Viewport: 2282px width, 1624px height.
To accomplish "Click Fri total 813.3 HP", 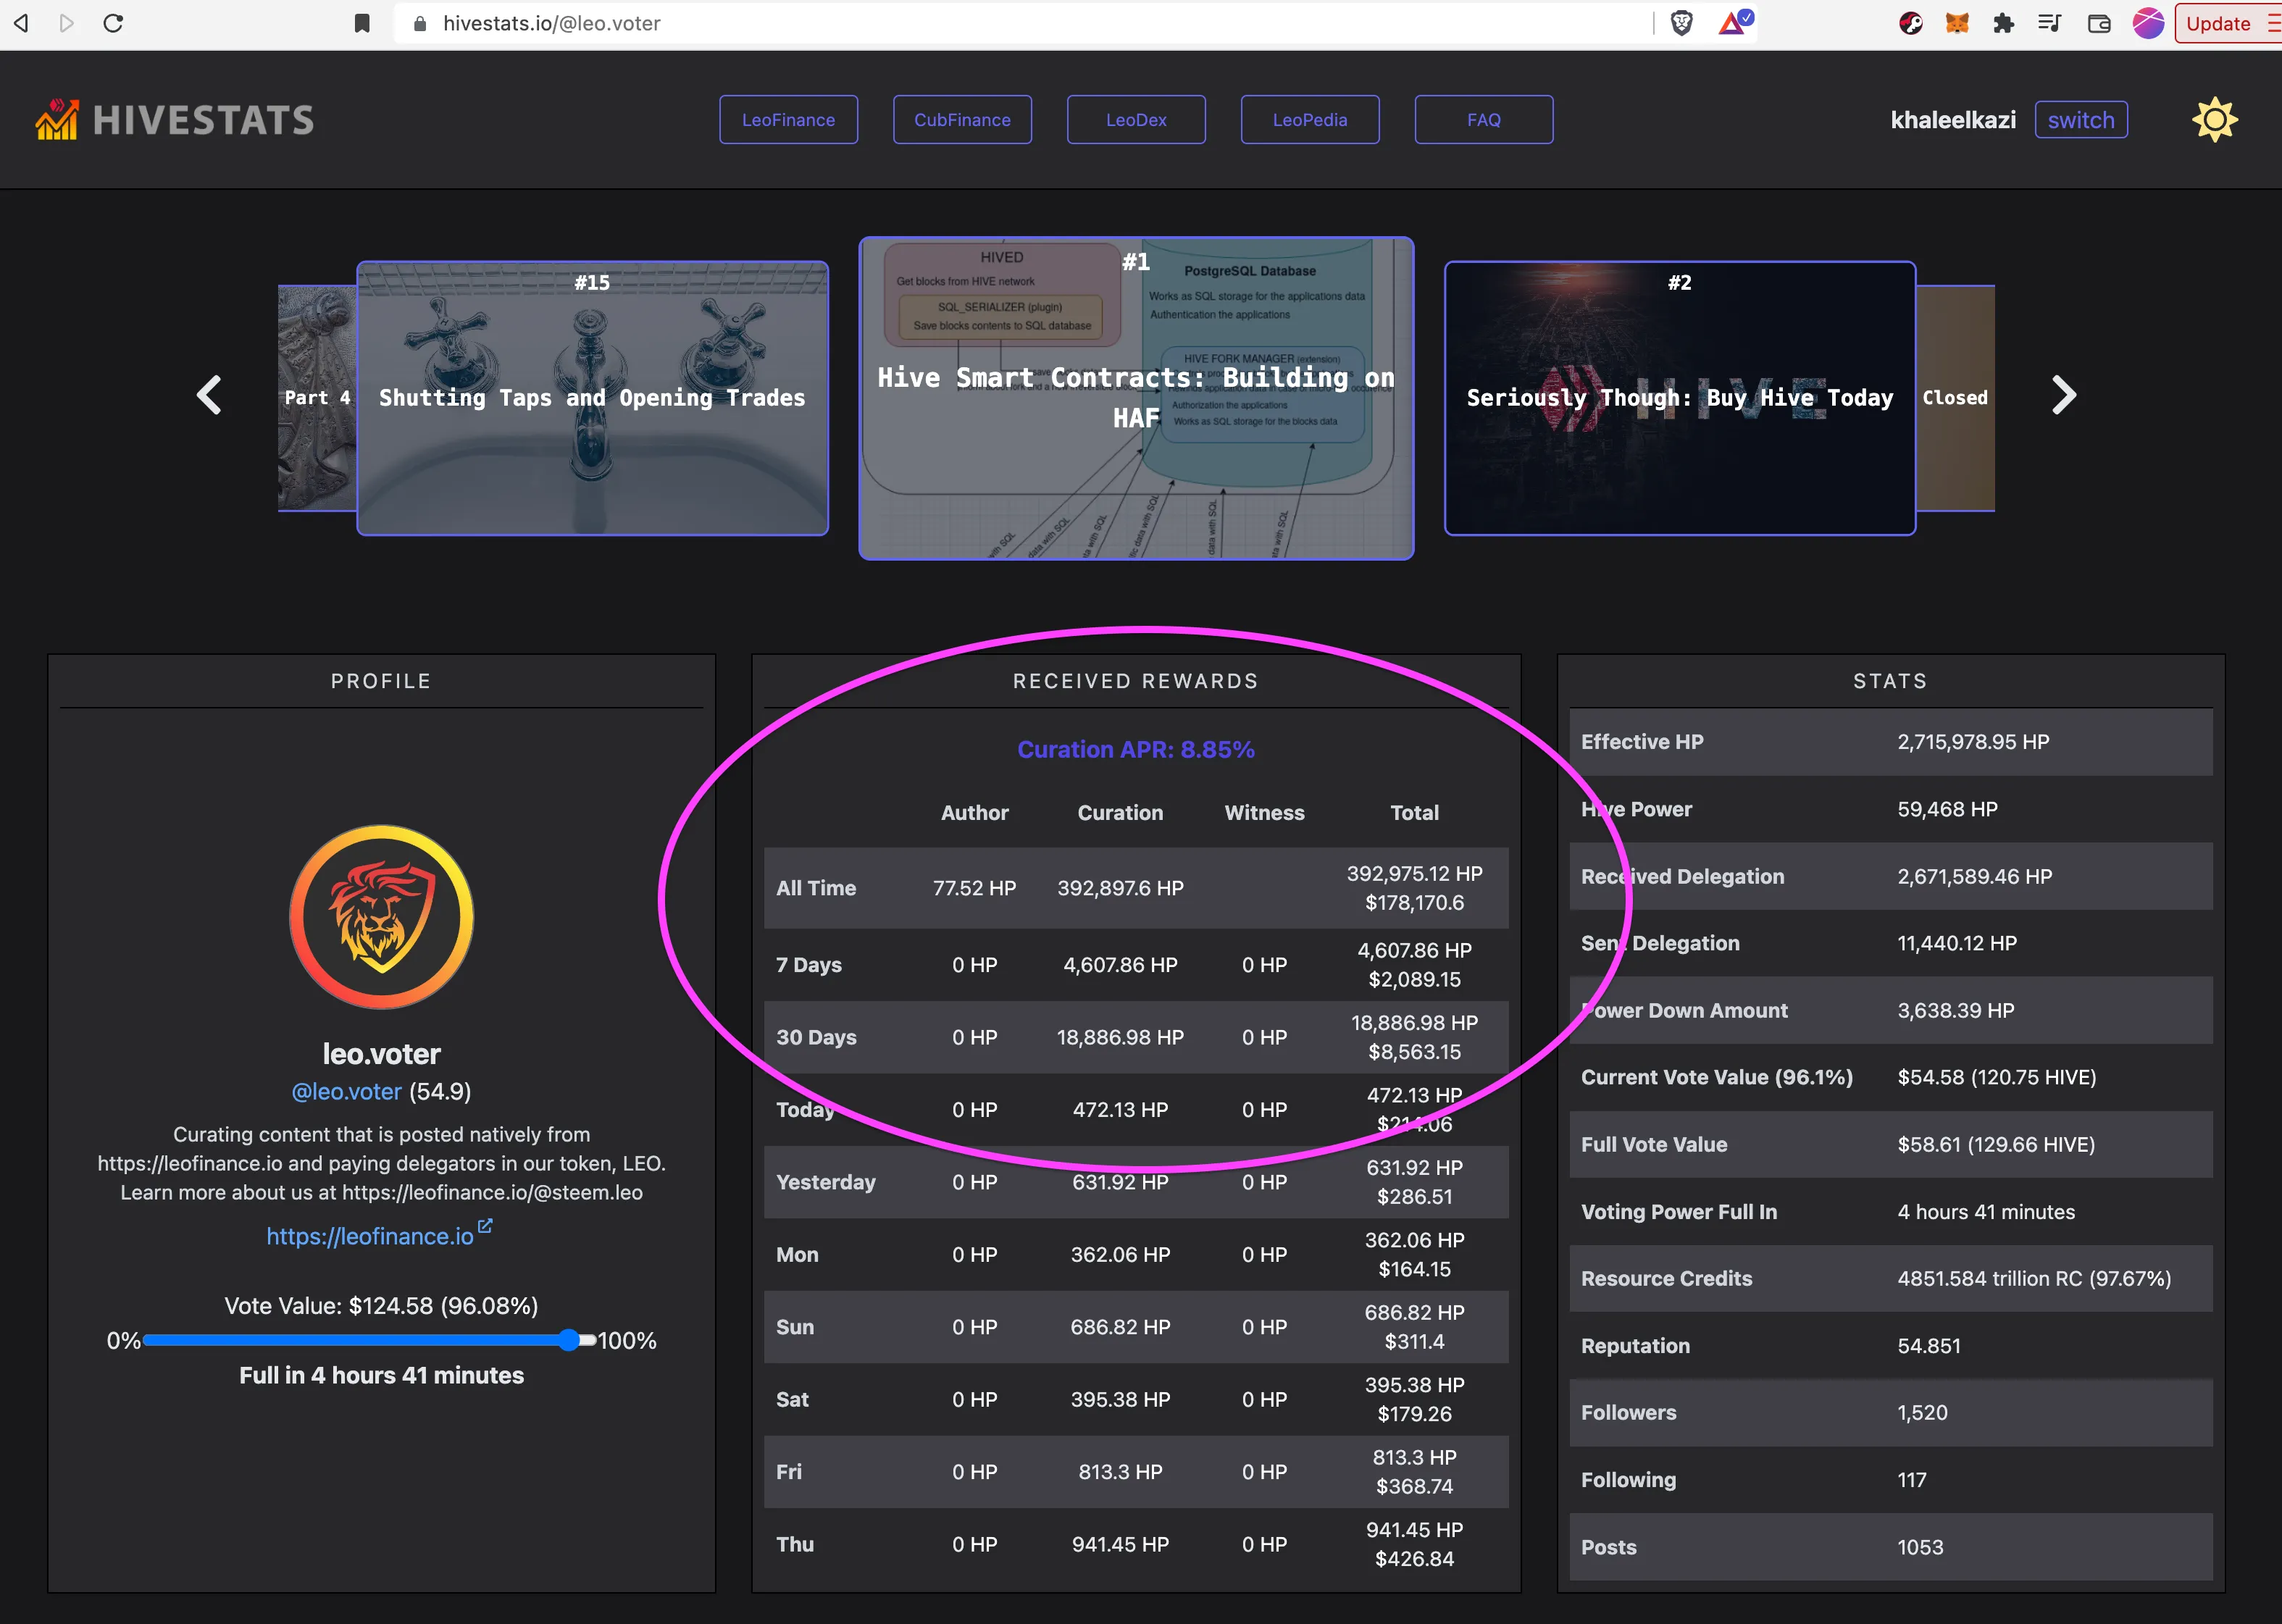I will tap(1414, 1457).
